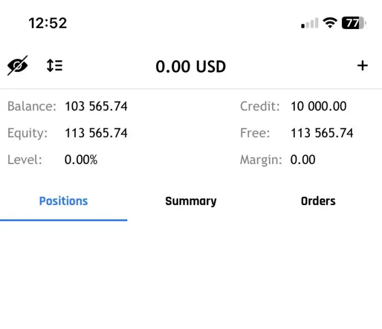Screen dimensions: 382x329
Task: Tap the battery level indicator
Action: tap(353, 23)
